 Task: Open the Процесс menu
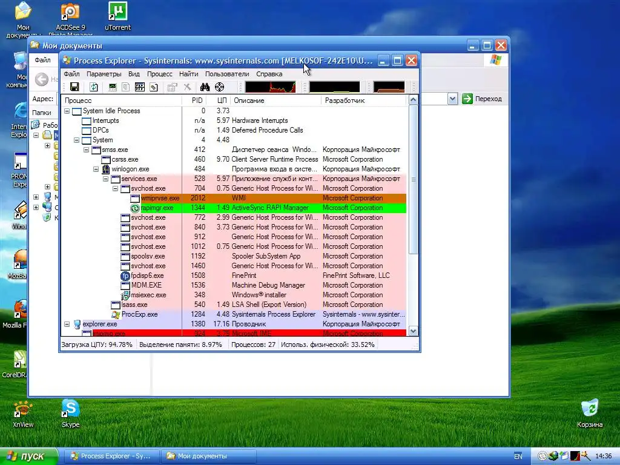tap(160, 74)
